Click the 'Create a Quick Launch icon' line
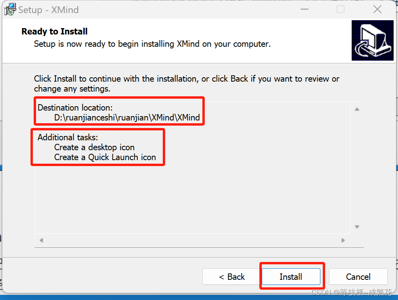This screenshot has width=398, height=300. pos(105,157)
